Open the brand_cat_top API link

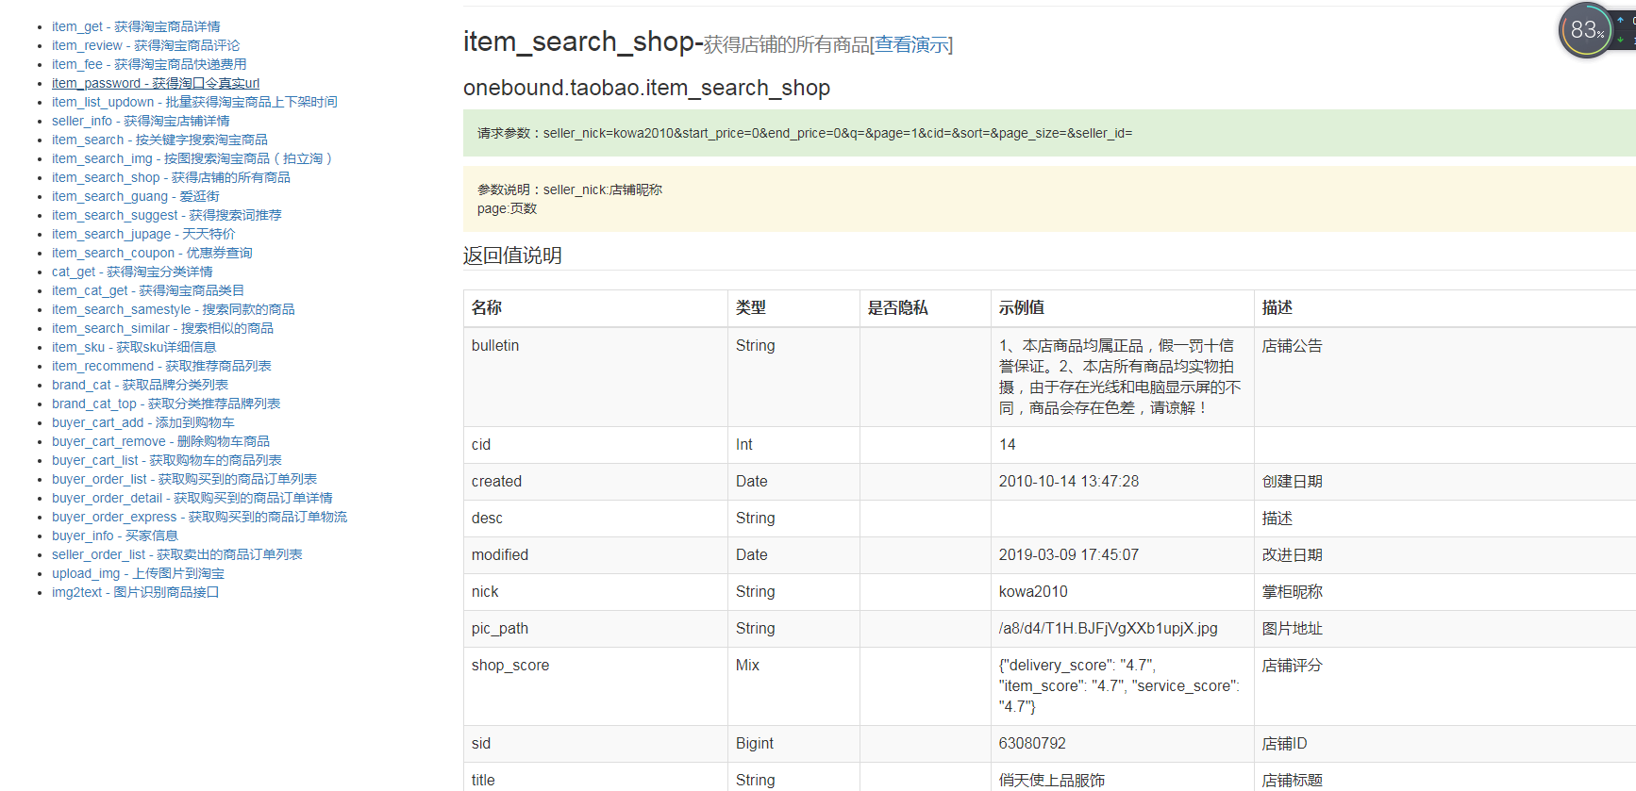166,404
